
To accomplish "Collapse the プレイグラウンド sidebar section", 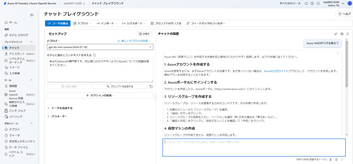I will tap(31, 42).
